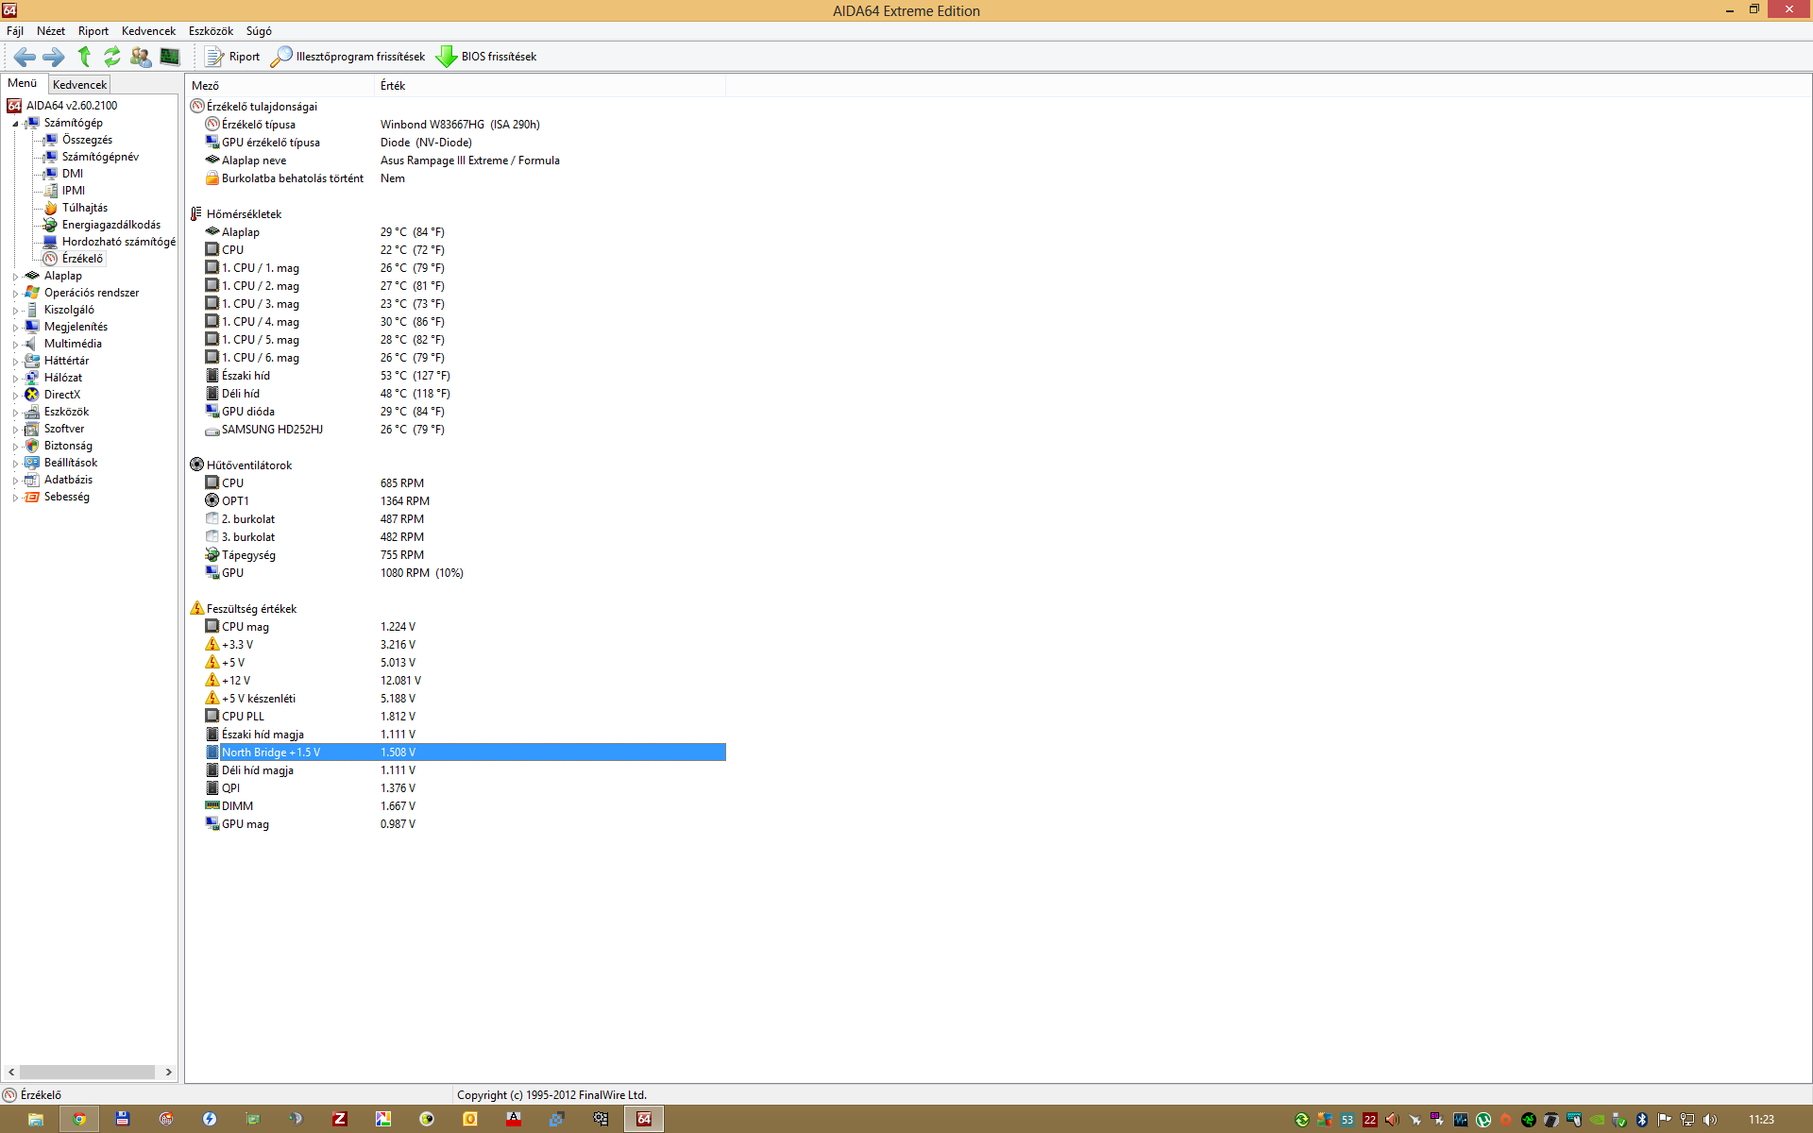Open the monitor diagnostics toolbar icon
1813x1133 pixels.
point(170,57)
